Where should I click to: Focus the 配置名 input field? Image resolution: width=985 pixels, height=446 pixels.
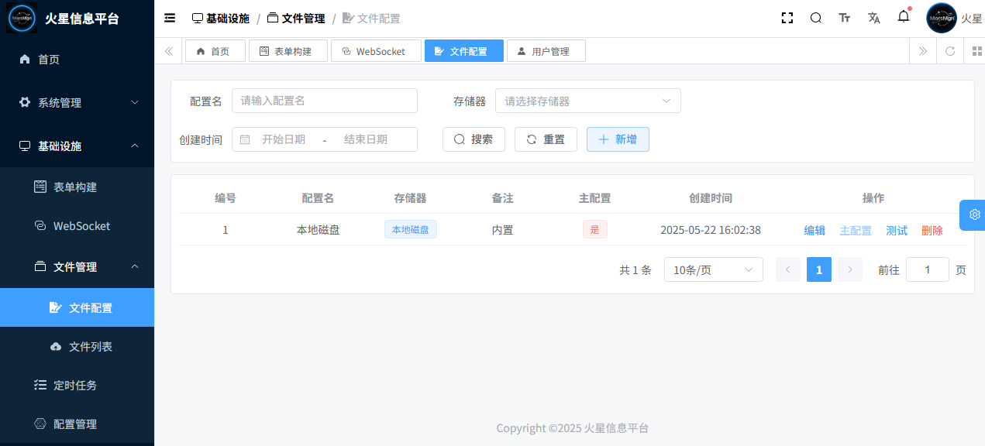tap(325, 101)
